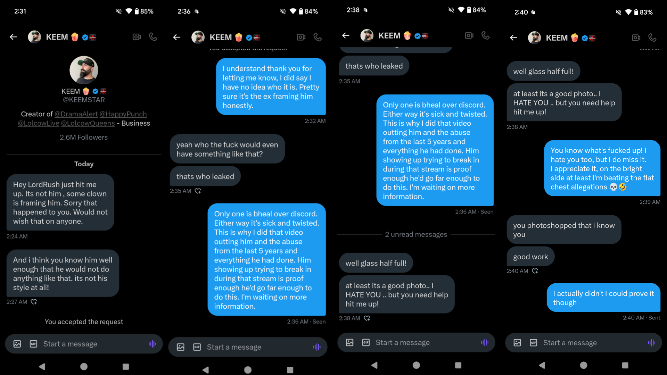Add reaction next to 2:27 AM timestamp
Image resolution: width=667 pixels, height=375 pixels.
click(x=34, y=302)
